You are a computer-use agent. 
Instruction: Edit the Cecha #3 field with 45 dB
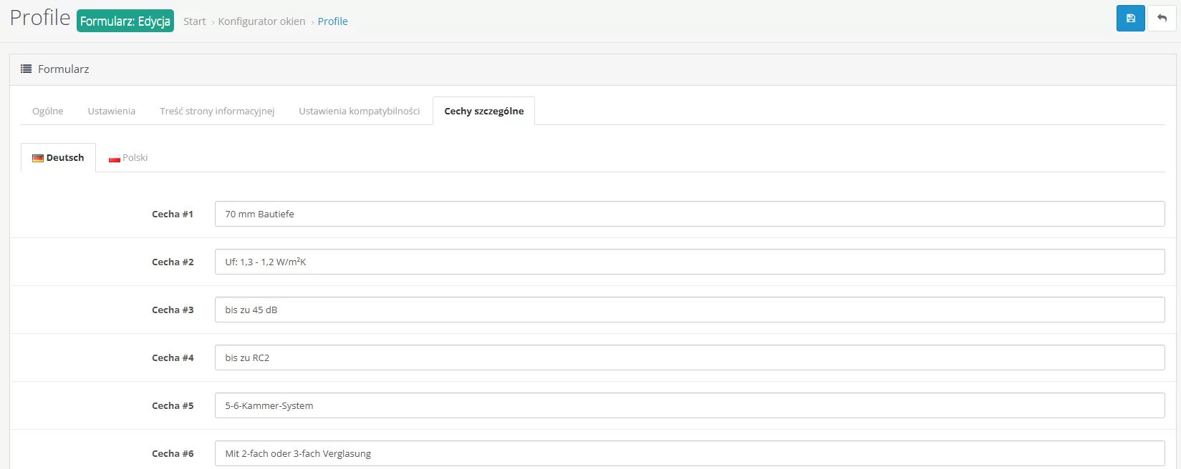tap(689, 310)
